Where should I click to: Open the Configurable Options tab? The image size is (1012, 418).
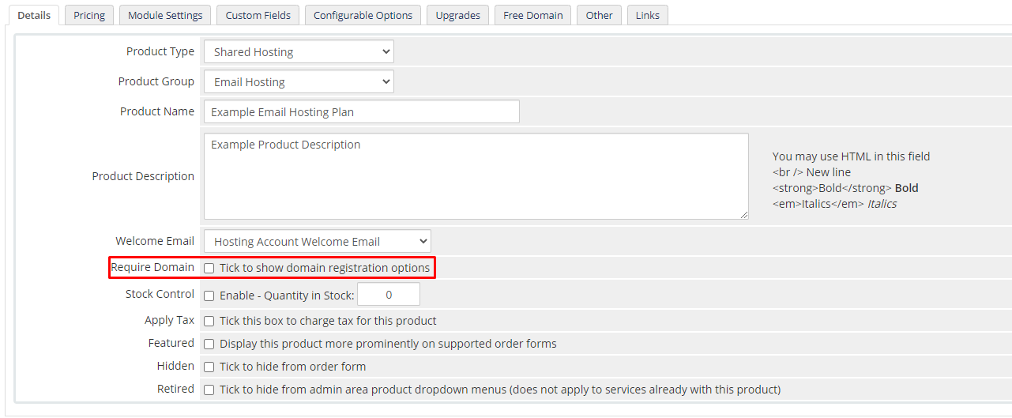coord(363,15)
